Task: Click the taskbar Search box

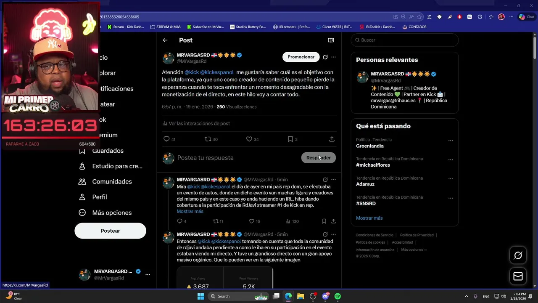Action: (239, 296)
